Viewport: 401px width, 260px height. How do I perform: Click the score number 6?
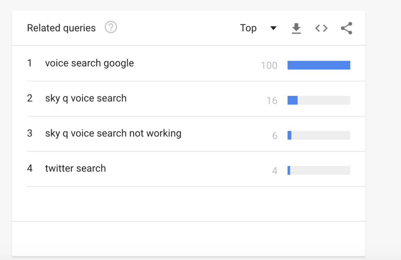point(275,136)
